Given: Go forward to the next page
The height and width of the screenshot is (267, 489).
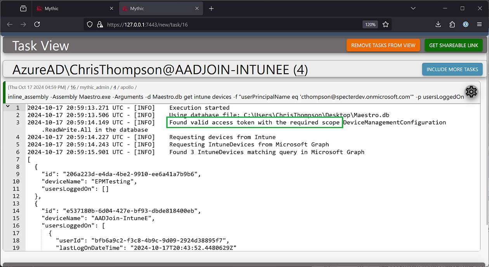Looking at the screenshot, I should click(x=23, y=24).
